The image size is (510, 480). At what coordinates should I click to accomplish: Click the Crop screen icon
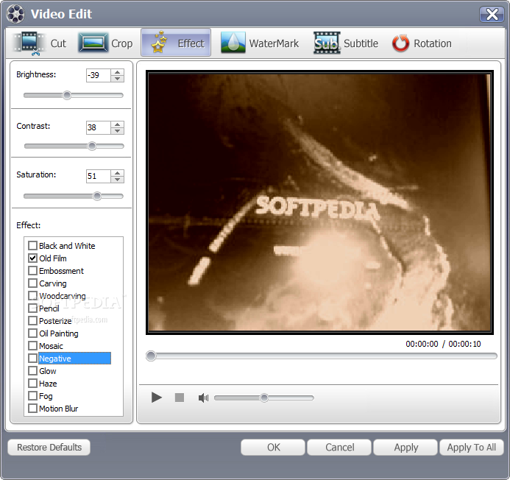click(93, 43)
